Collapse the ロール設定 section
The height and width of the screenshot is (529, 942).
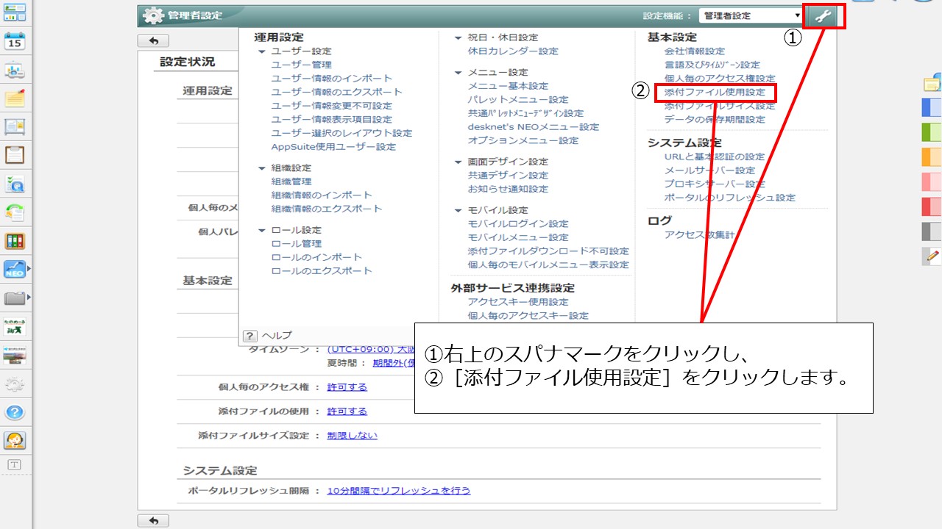tap(262, 230)
